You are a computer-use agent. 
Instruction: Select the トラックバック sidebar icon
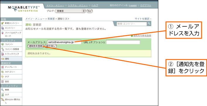tap(2, 54)
